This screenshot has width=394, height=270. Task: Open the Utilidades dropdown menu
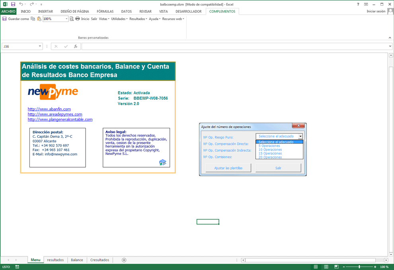[x=119, y=19]
